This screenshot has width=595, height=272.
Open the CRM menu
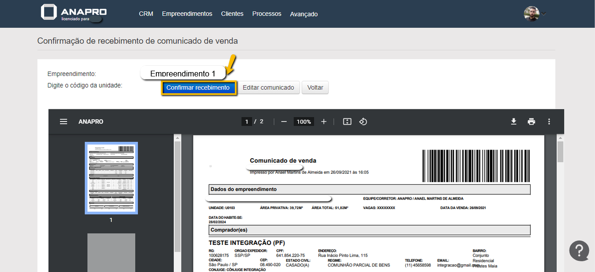pyautogui.click(x=146, y=14)
